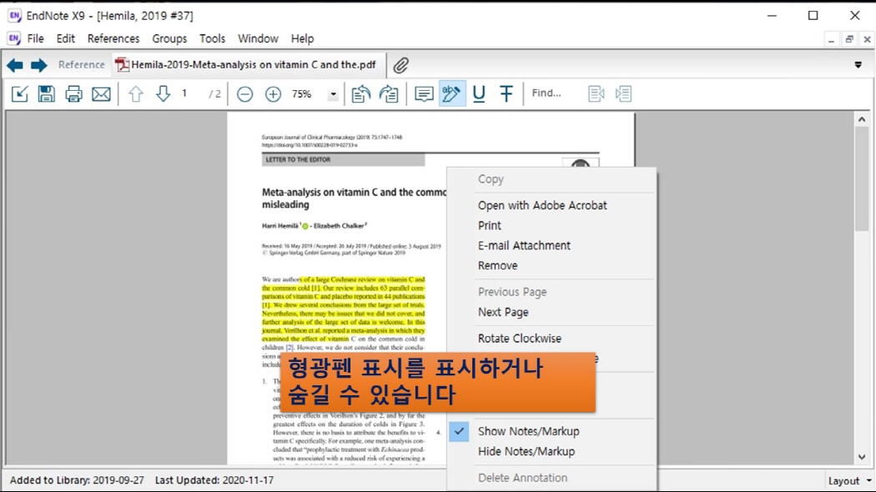
Task: Click the paperclip attach file icon
Action: tap(400, 65)
